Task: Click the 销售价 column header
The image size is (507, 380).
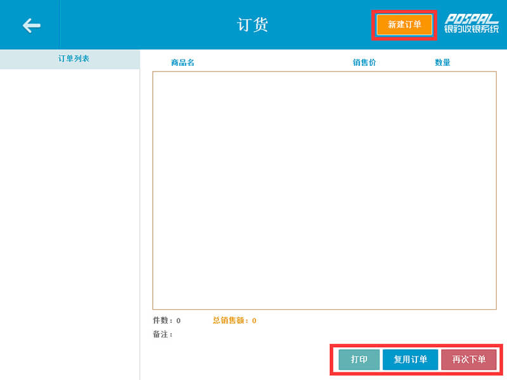Action: [x=364, y=63]
